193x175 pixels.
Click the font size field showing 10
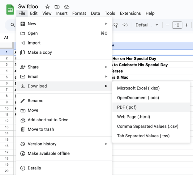(177, 25)
